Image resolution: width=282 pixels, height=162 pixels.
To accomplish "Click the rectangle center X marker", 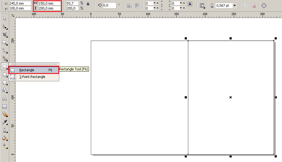I will click(230, 97).
